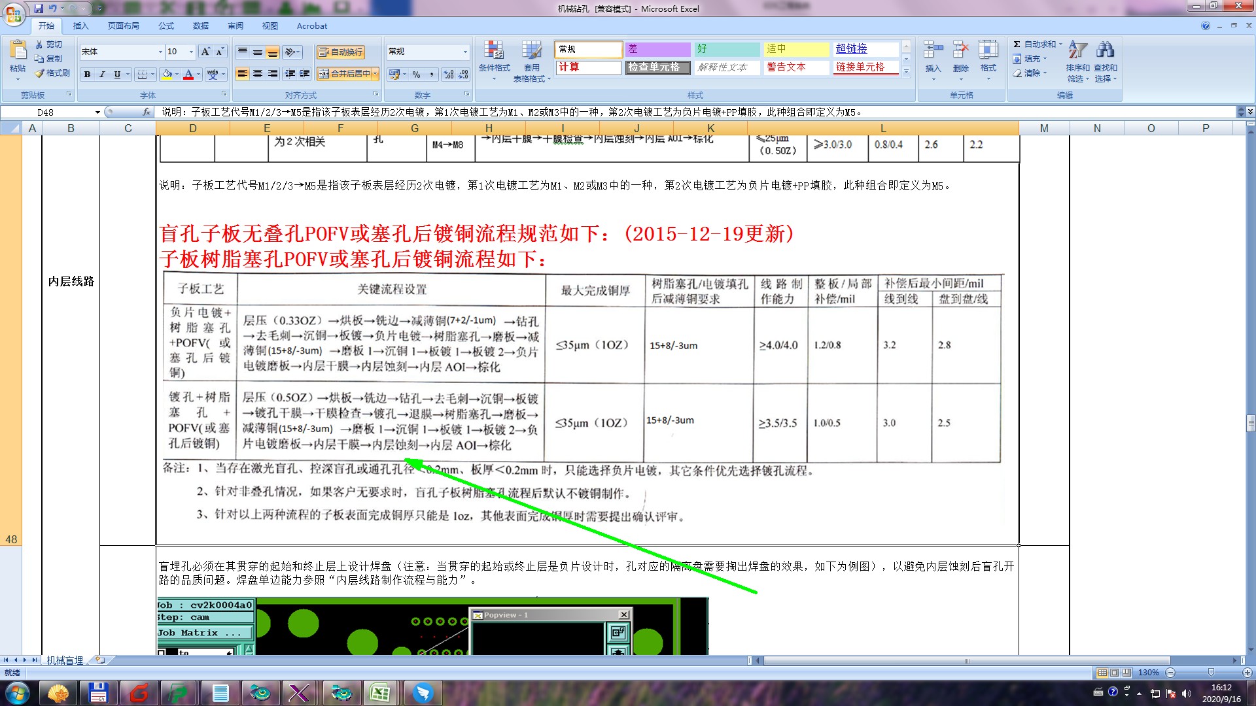Switch to the 插入 (Insert) ribbon tab
The height and width of the screenshot is (706, 1256).
pos(80,26)
